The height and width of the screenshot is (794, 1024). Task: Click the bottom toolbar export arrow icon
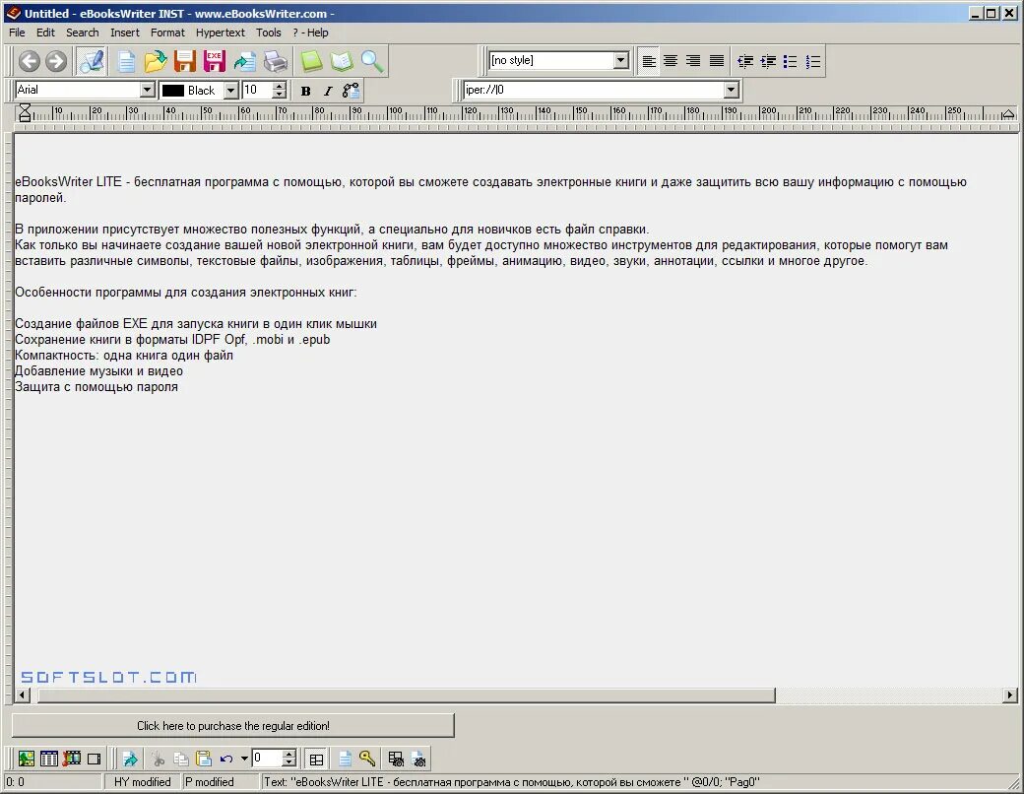[131, 759]
